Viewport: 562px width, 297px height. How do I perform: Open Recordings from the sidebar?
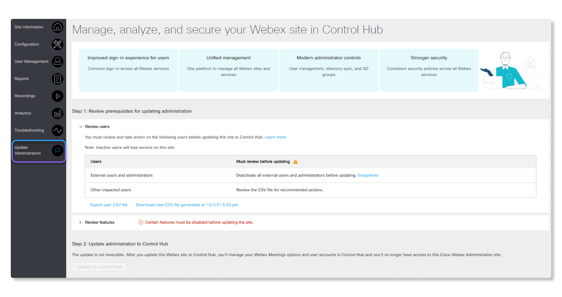coord(25,96)
